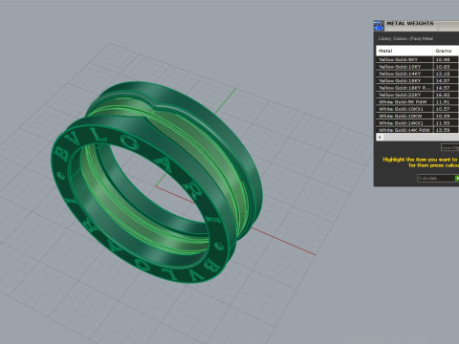459x344 pixels.
Task: Select the White Gold:10KW row
Action: tap(418, 116)
